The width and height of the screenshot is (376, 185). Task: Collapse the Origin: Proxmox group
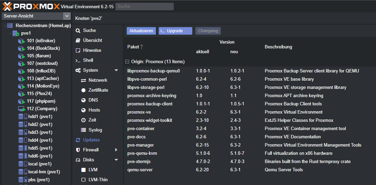click(127, 62)
